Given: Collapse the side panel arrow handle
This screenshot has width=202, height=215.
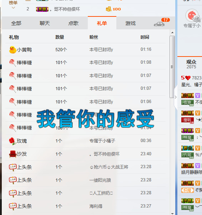Looking at the screenshot, I should click(176, 97).
